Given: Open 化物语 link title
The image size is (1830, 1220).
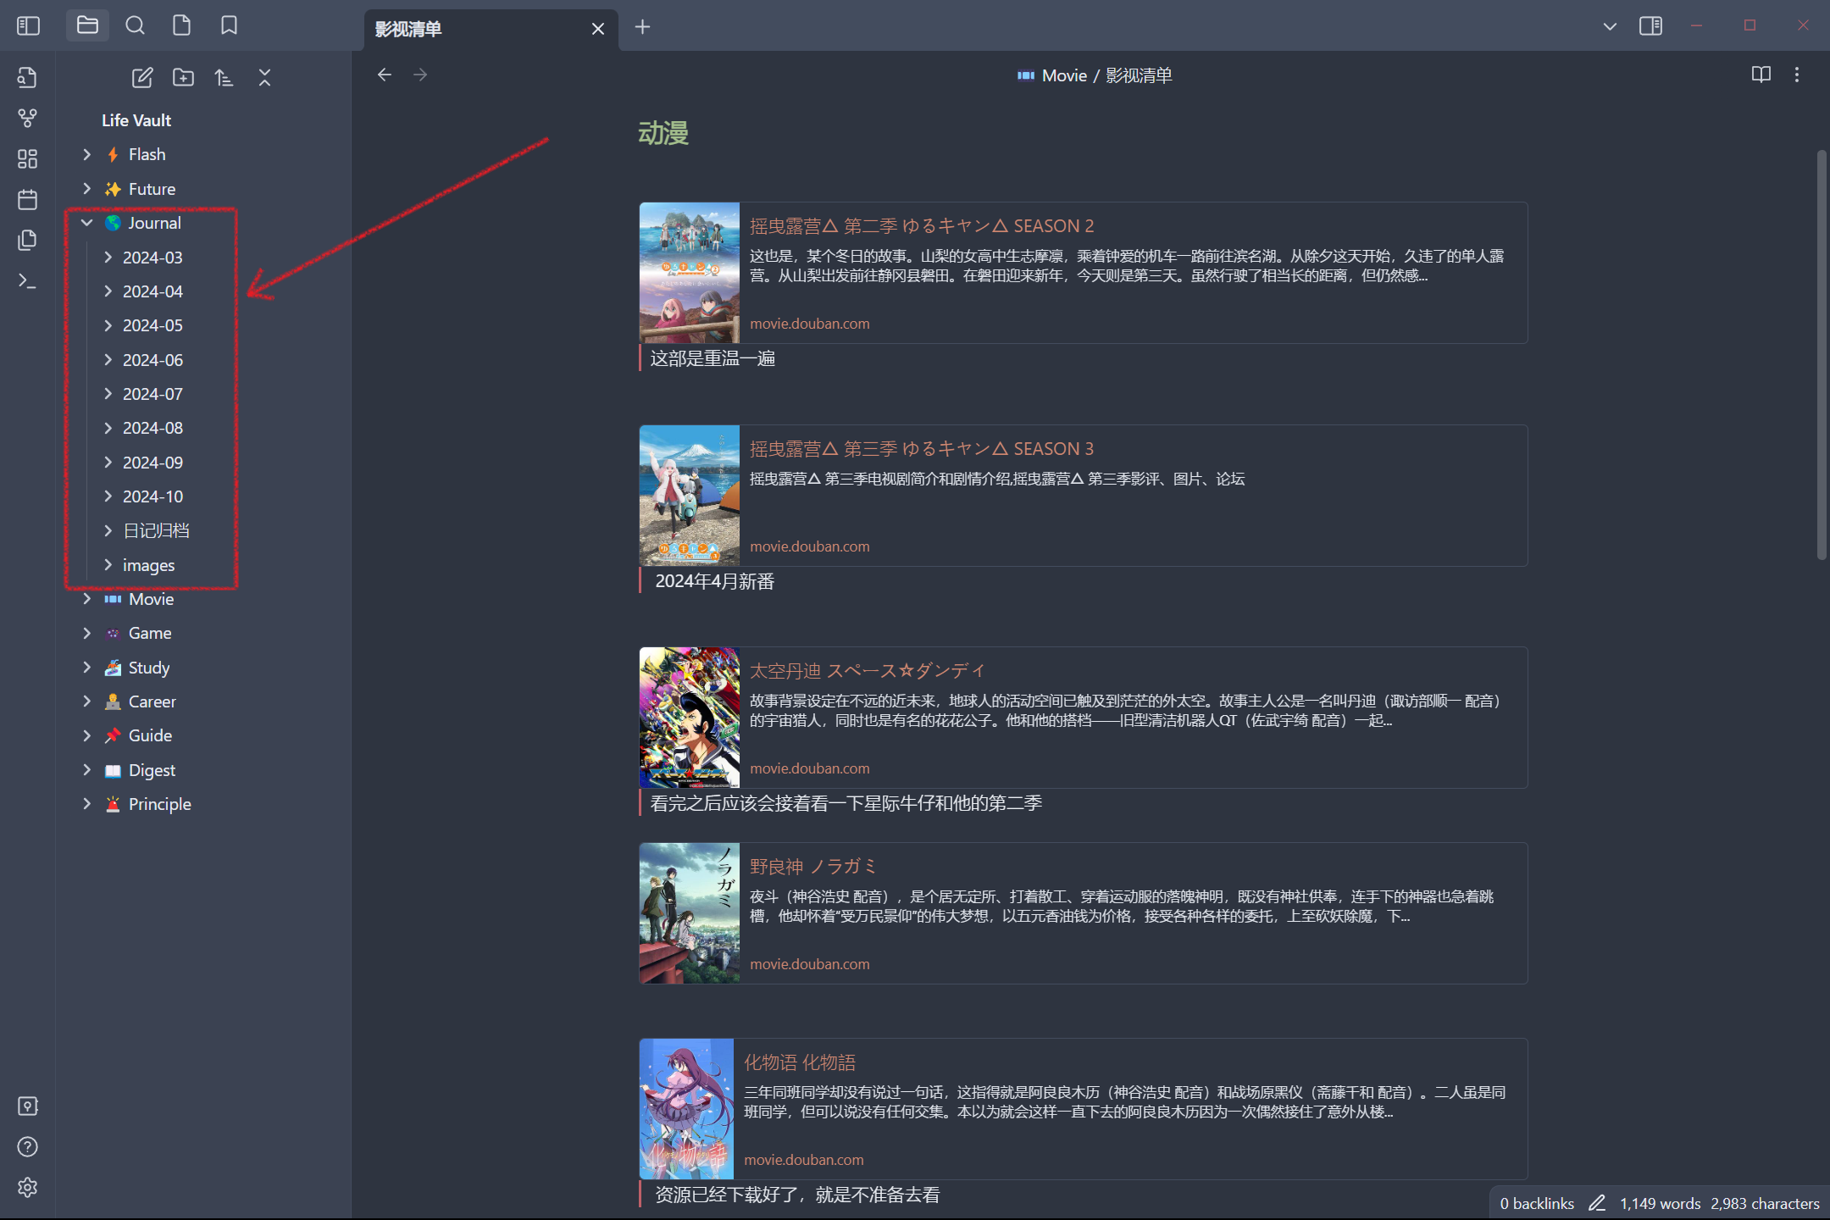Looking at the screenshot, I should pyautogui.click(x=800, y=1062).
